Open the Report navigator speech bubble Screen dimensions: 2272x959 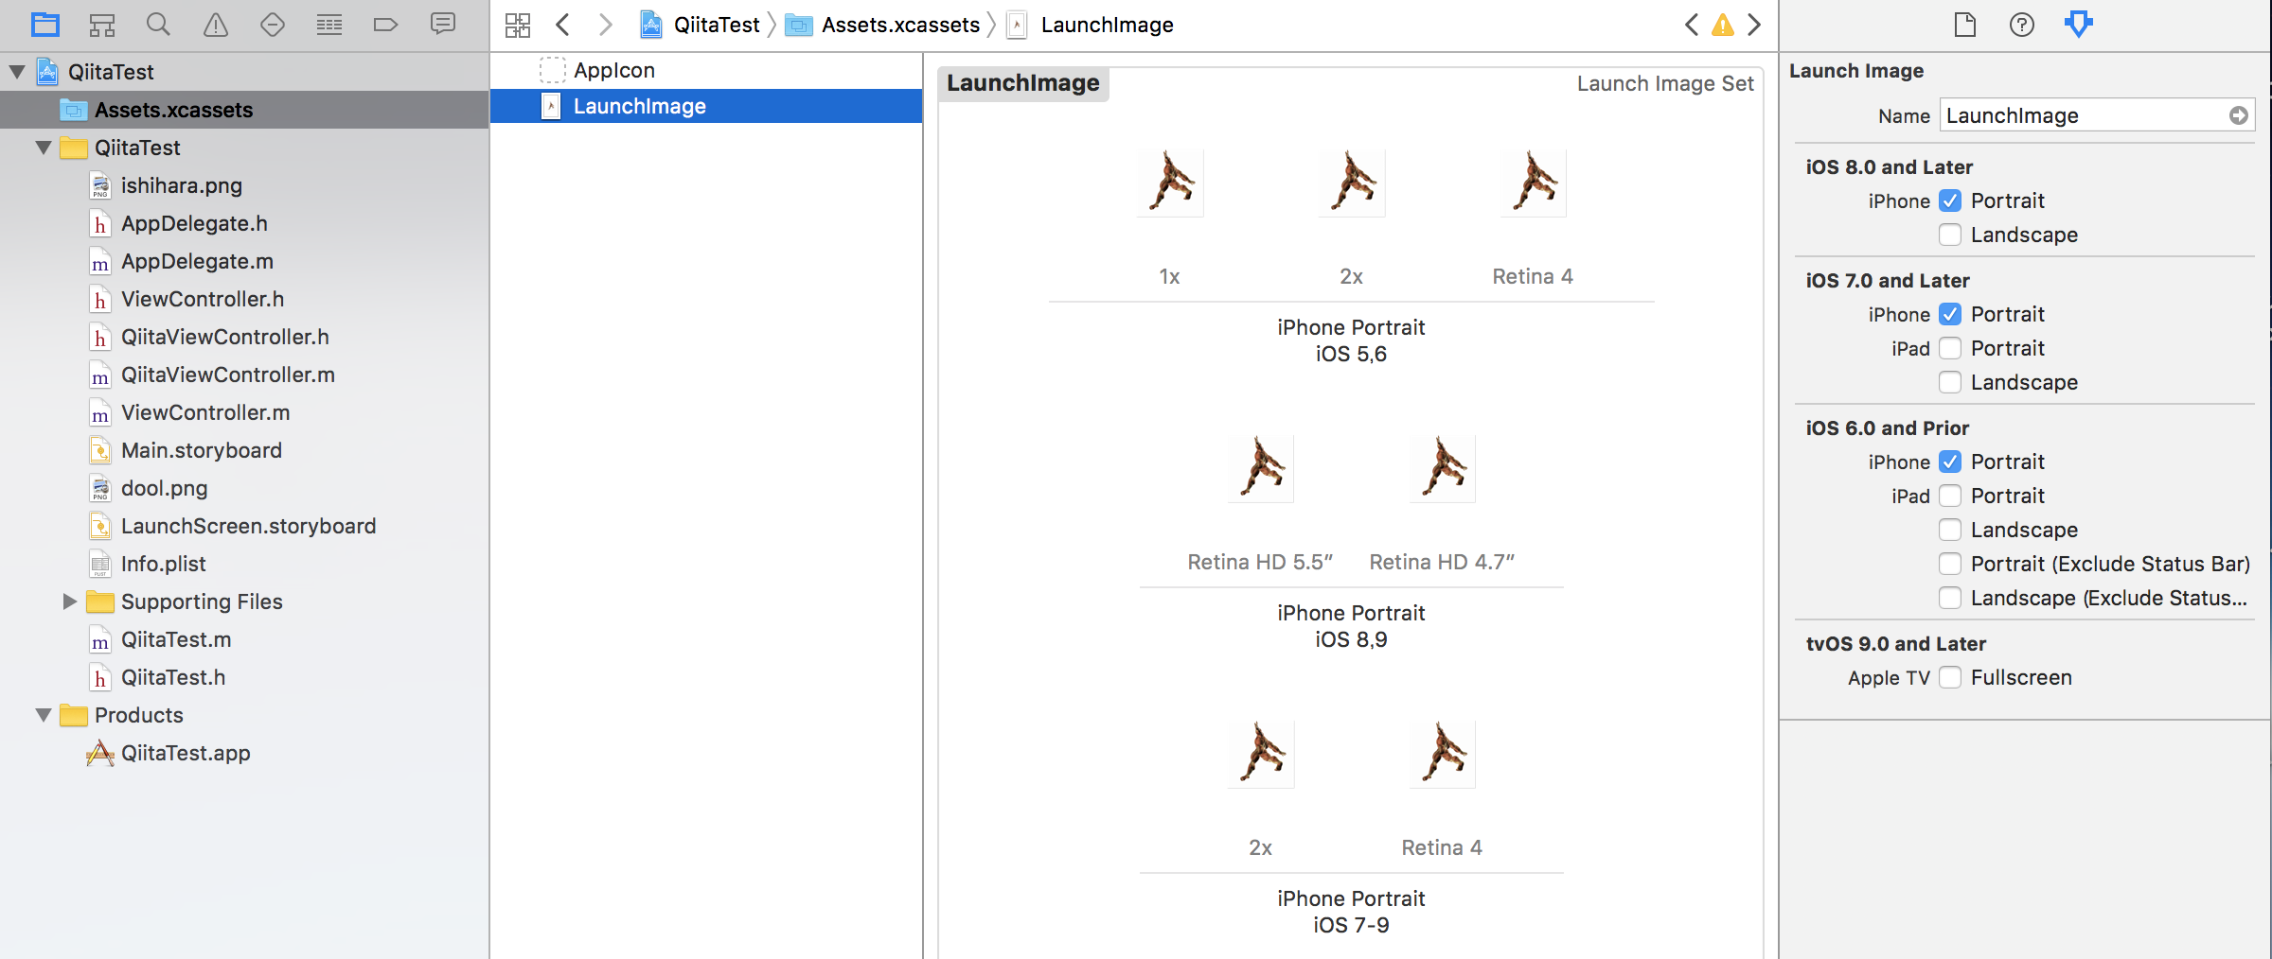(443, 25)
